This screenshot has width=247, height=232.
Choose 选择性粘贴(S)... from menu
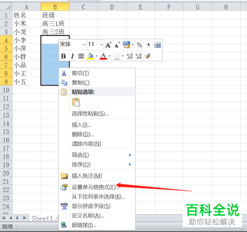click(x=97, y=114)
